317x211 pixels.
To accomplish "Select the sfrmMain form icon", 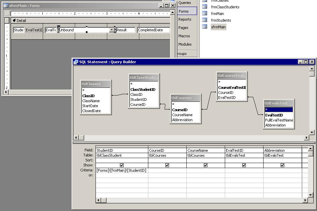I will 205,27.
